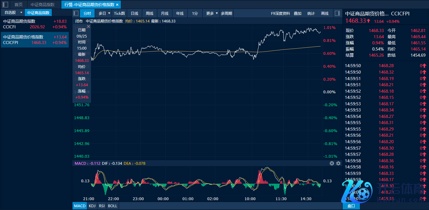Image resolution: width=429 pixels, height=210 pixels.
Task: Open the 画线 drawing tool
Action: coord(325,14)
